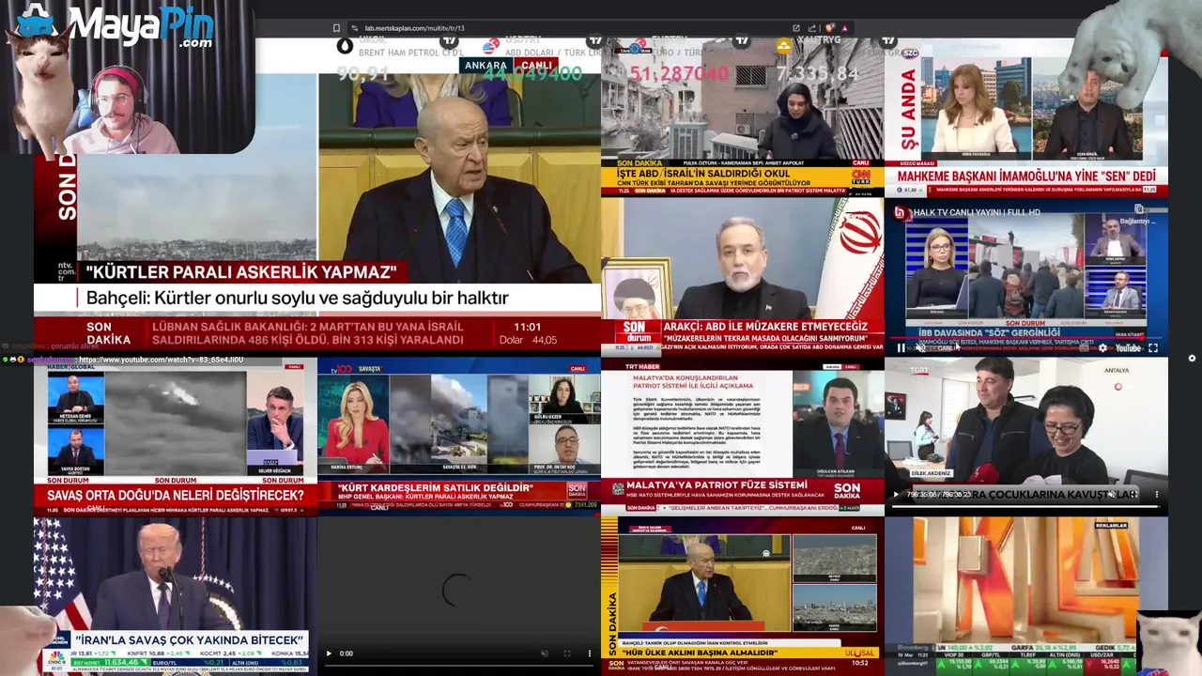This screenshot has height=676, width=1202.
Task: Focus the lab.mertskaplan.com address field
Action: pyautogui.click(x=573, y=28)
